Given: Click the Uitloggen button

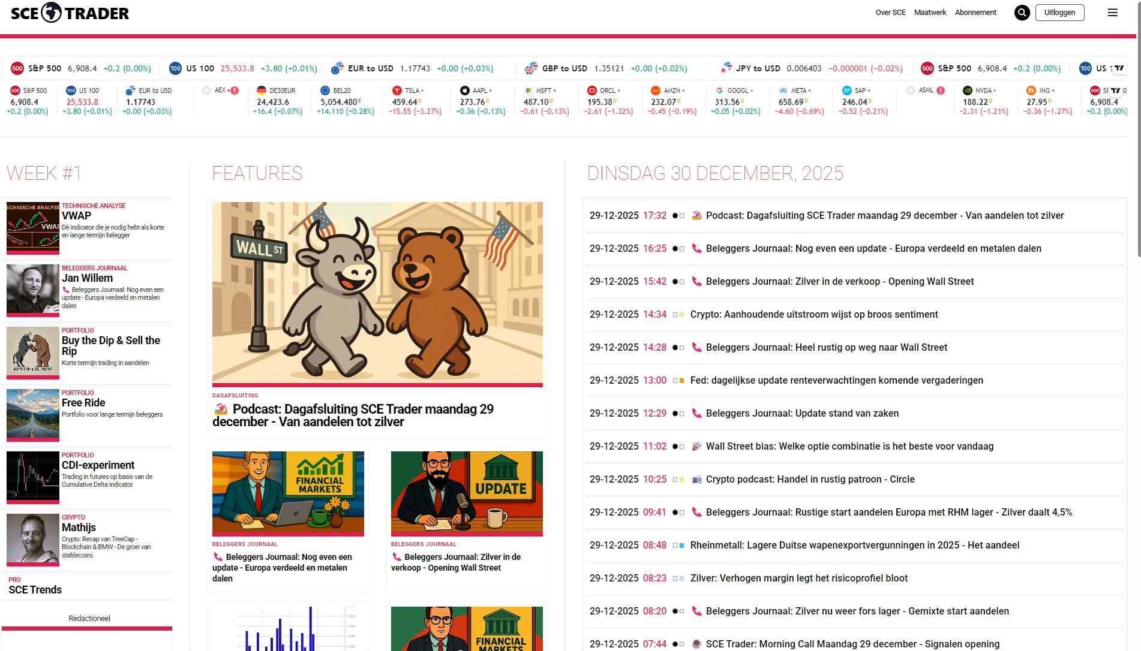Looking at the screenshot, I should [x=1059, y=13].
